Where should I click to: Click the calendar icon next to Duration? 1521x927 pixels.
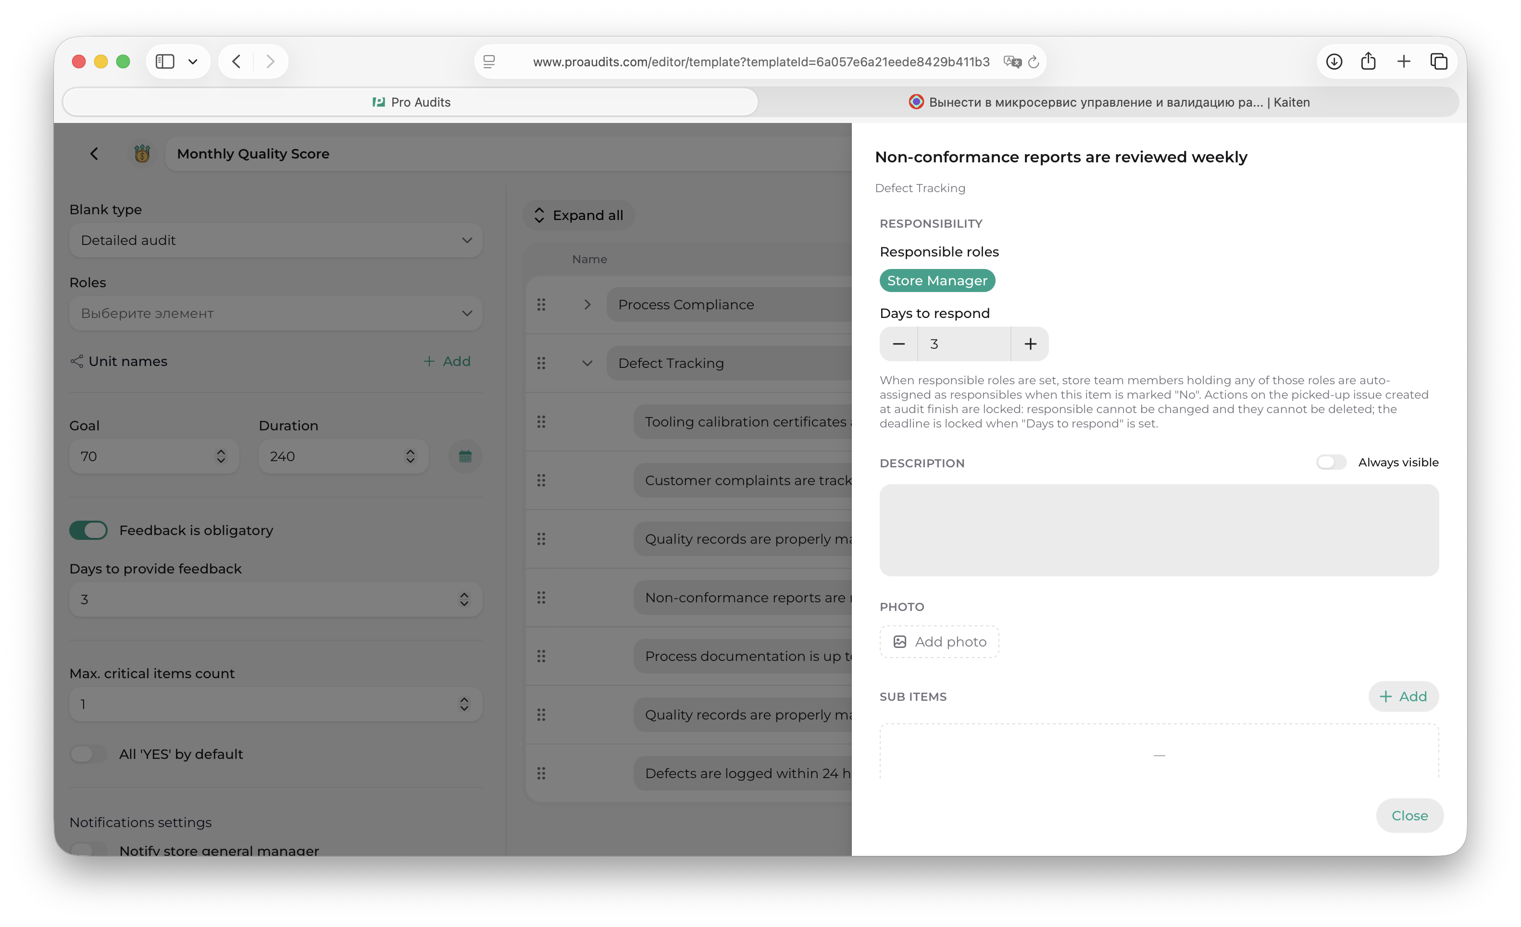click(x=465, y=456)
